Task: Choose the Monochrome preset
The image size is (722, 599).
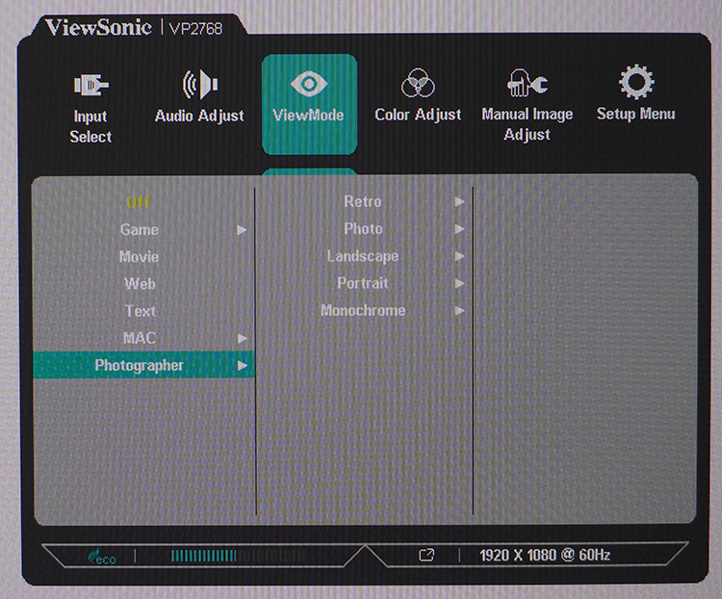Action: point(363,310)
